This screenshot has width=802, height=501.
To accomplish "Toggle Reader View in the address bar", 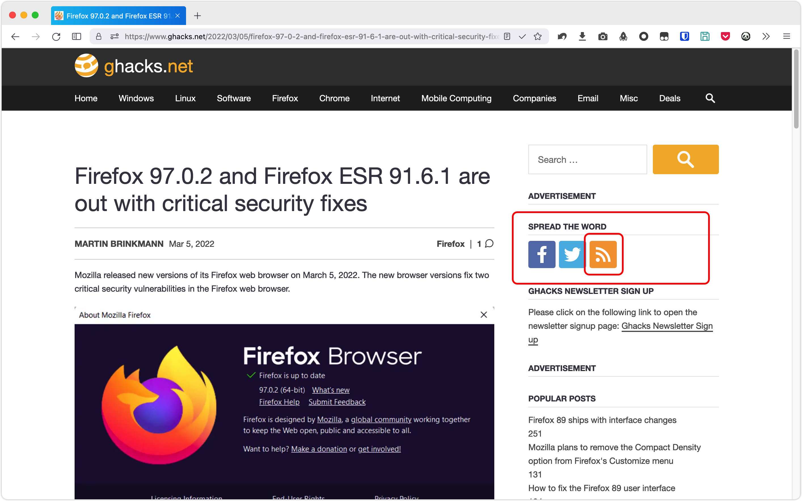I will (506, 36).
